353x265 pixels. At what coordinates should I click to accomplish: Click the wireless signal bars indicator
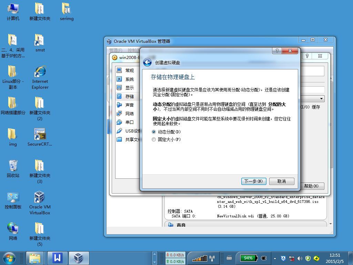click(x=200, y=258)
